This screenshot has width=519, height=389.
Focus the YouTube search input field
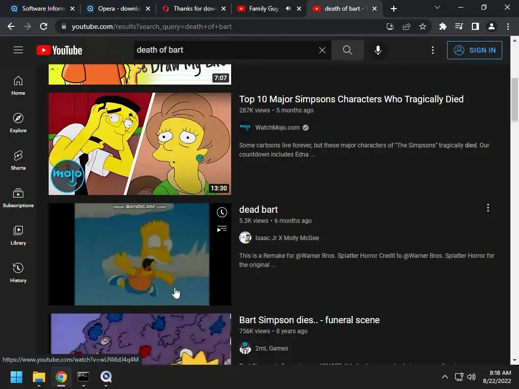tap(225, 50)
